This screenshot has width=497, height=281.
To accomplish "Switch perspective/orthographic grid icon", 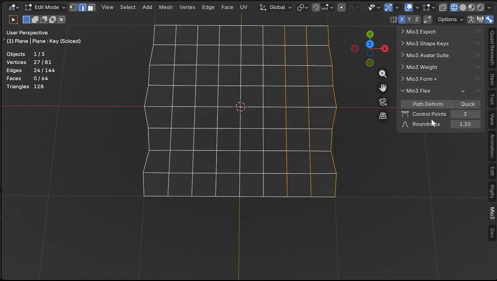I will coord(383,116).
